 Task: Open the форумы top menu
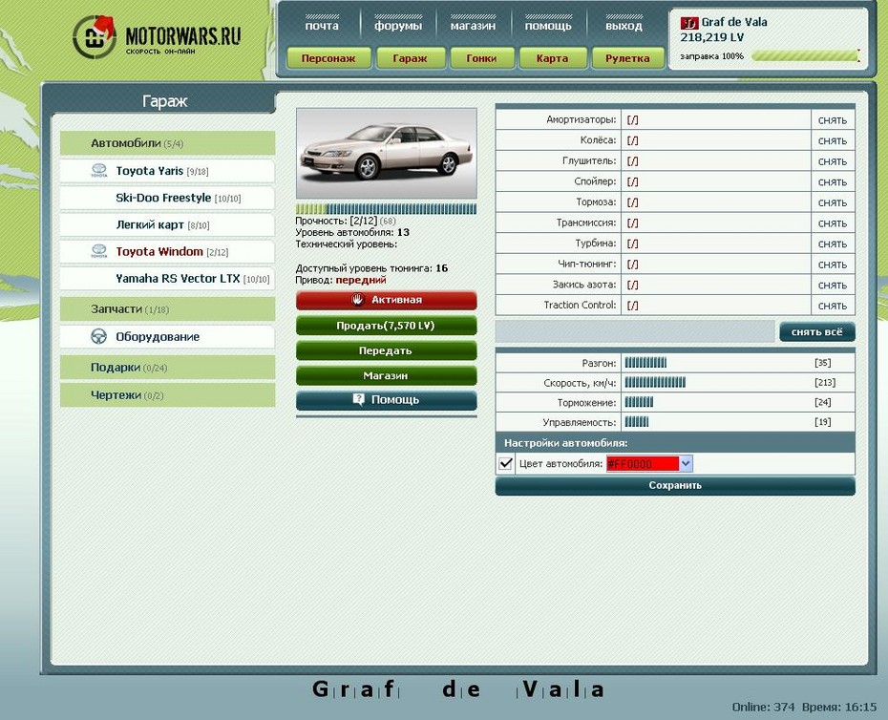point(397,26)
